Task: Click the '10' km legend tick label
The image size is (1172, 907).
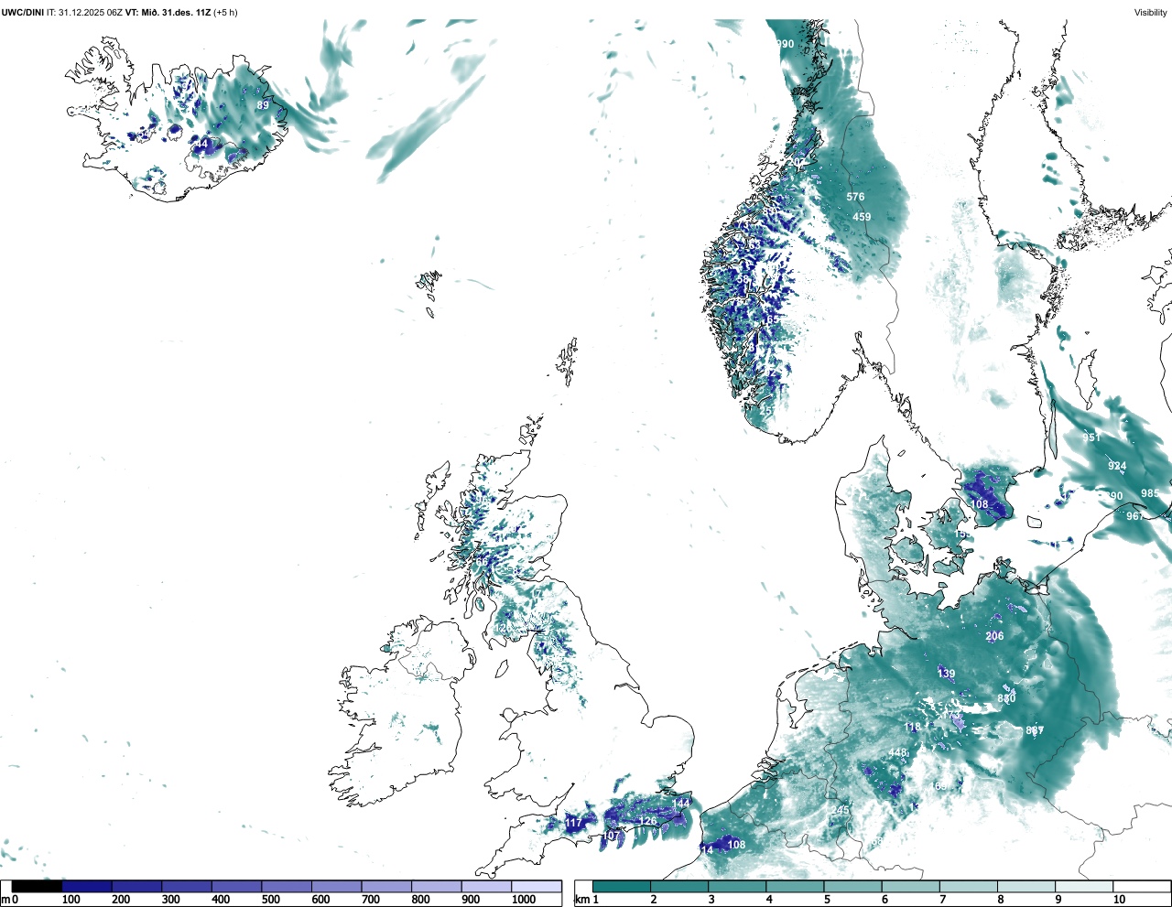Action: (x=1119, y=900)
